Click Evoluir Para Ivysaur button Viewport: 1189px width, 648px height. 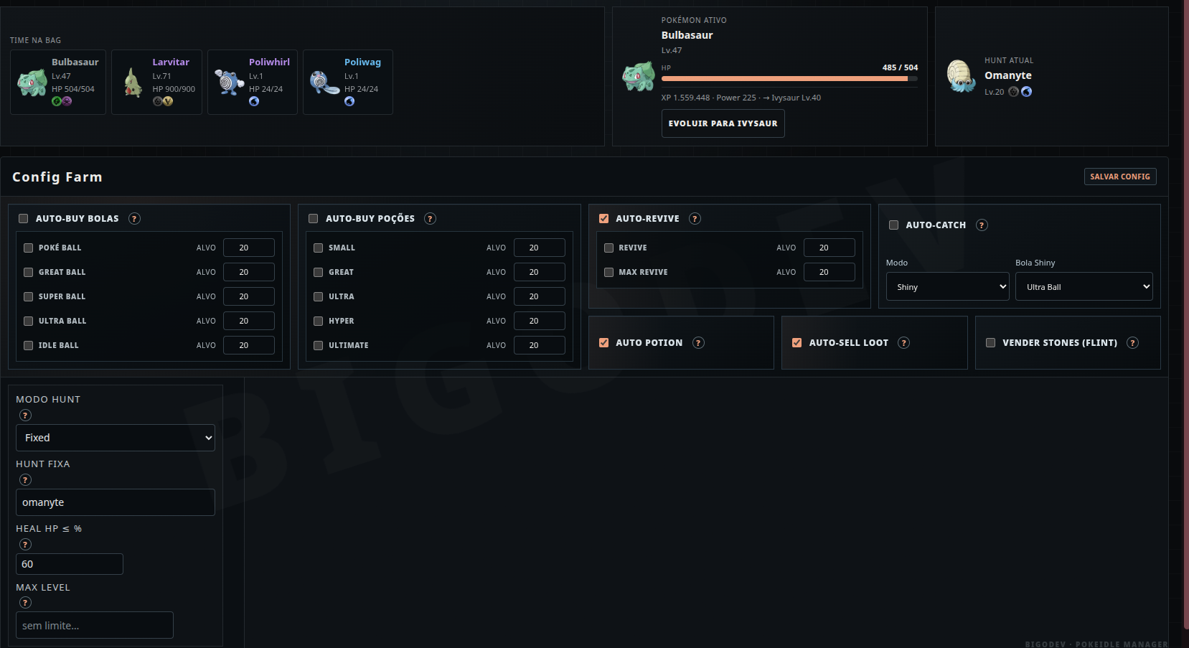pyautogui.click(x=723, y=123)
